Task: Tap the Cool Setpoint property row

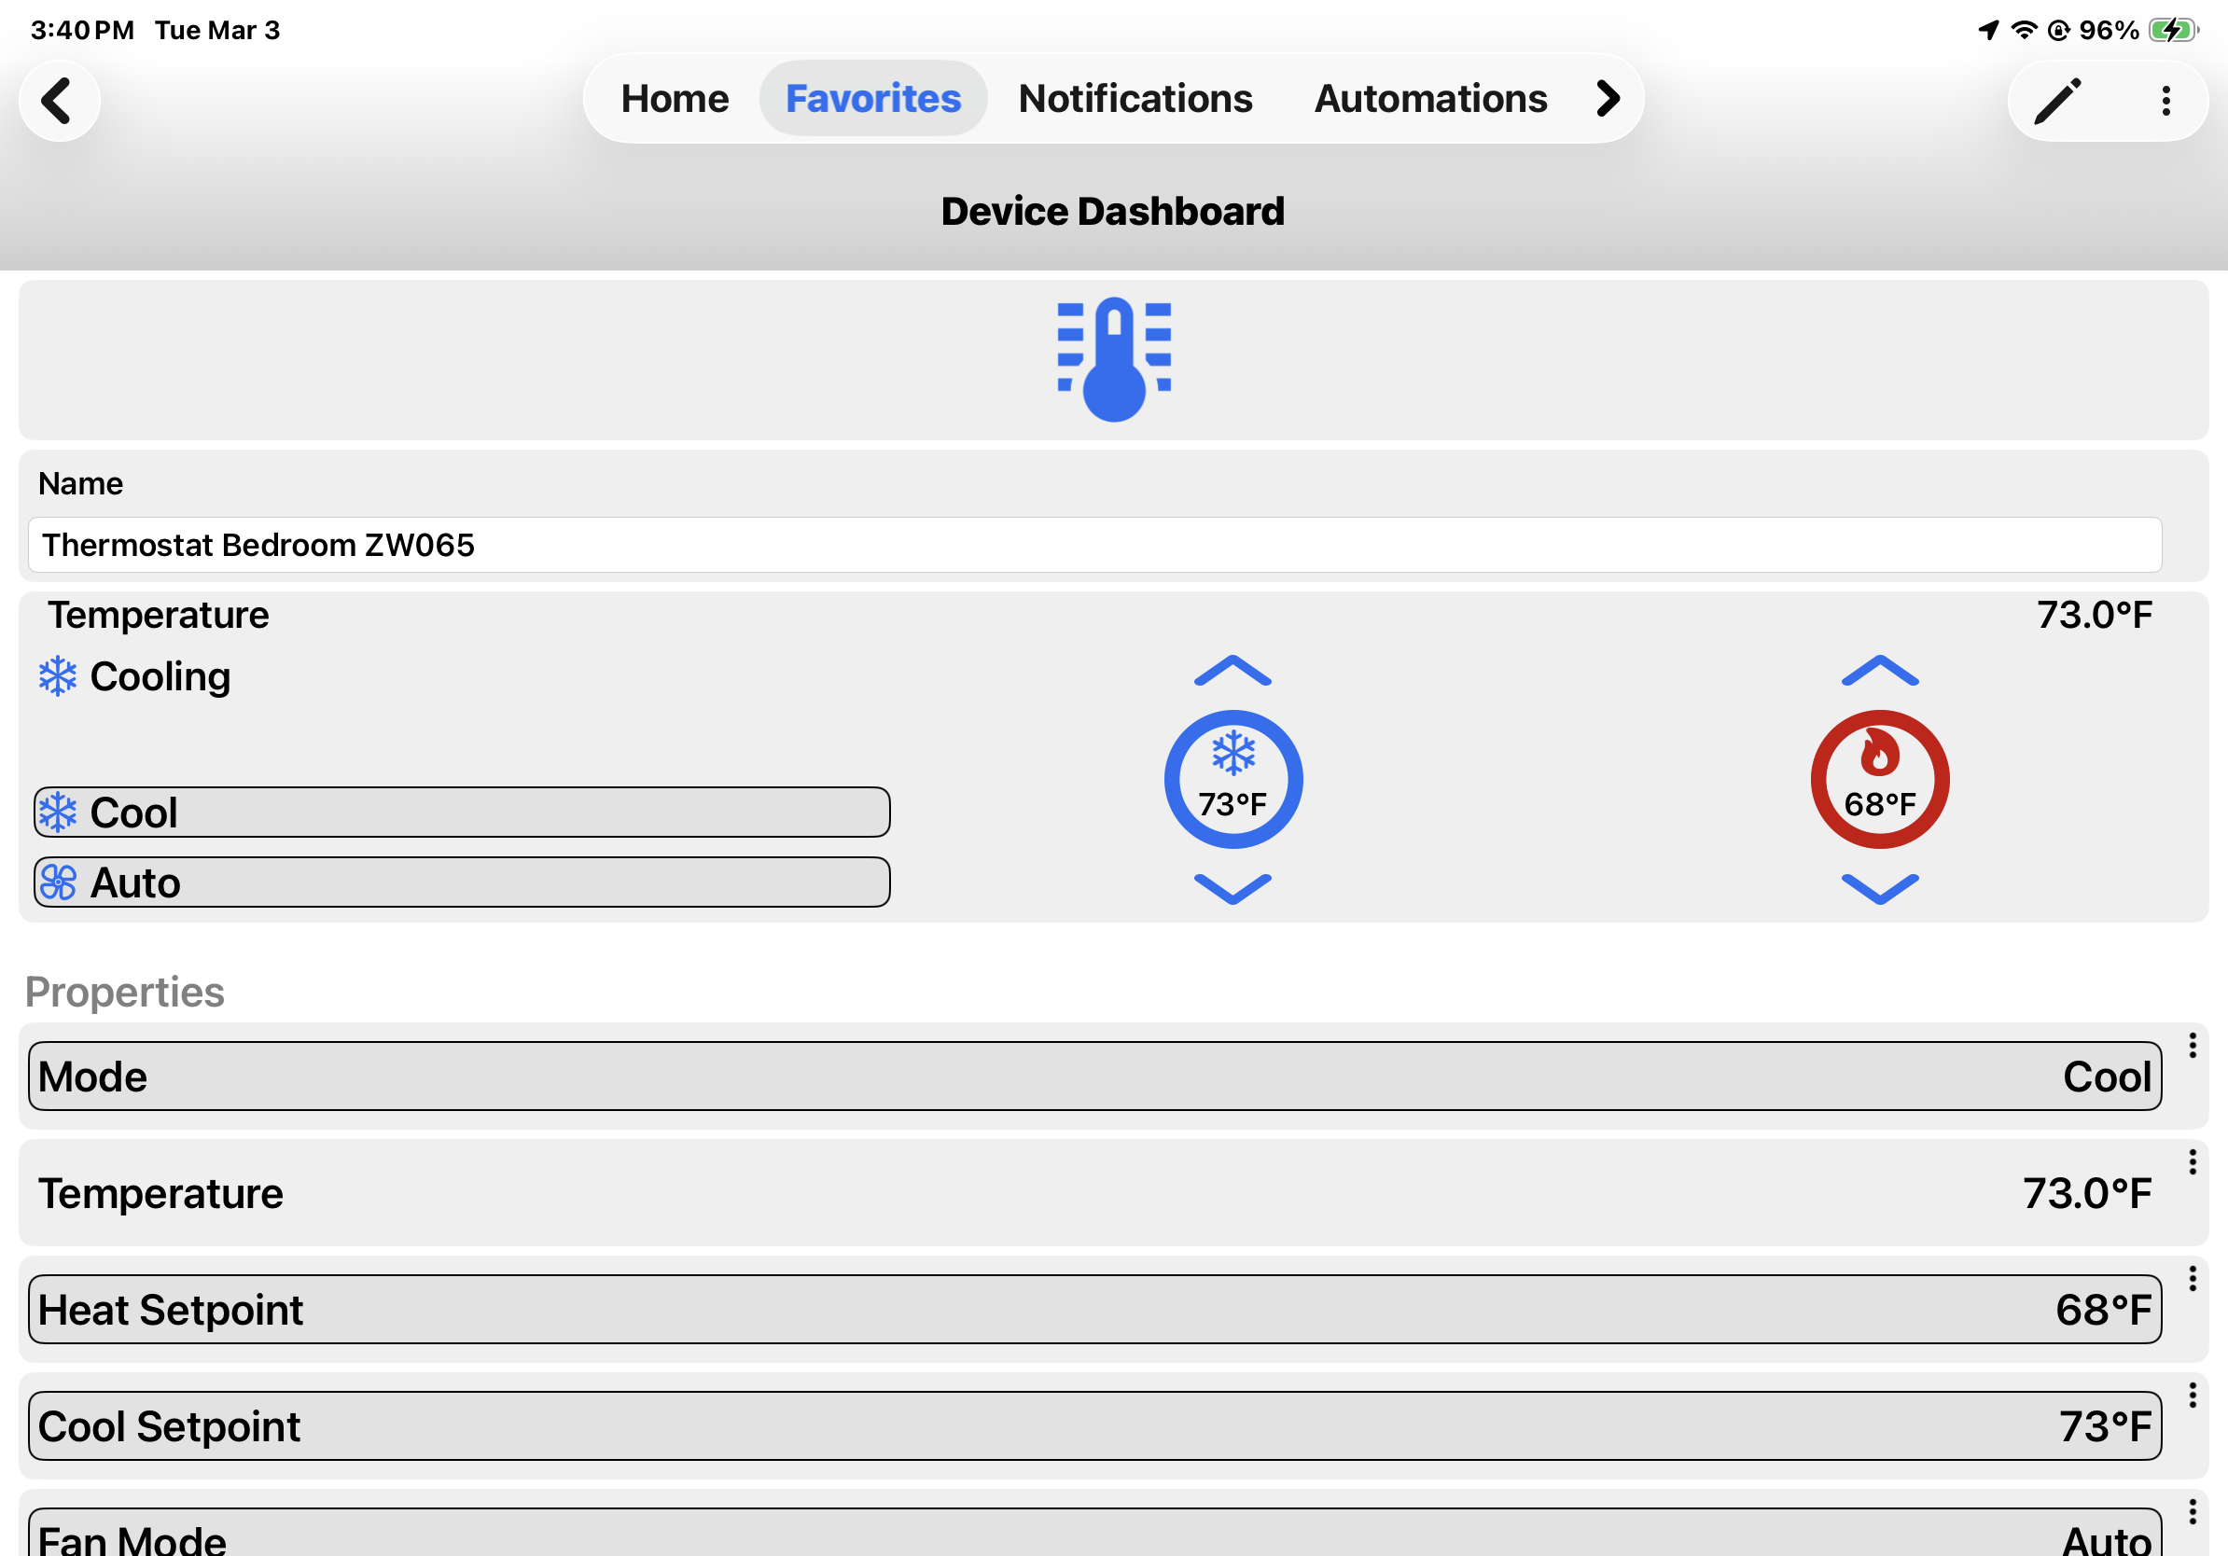Action: pos(1094,1426)
